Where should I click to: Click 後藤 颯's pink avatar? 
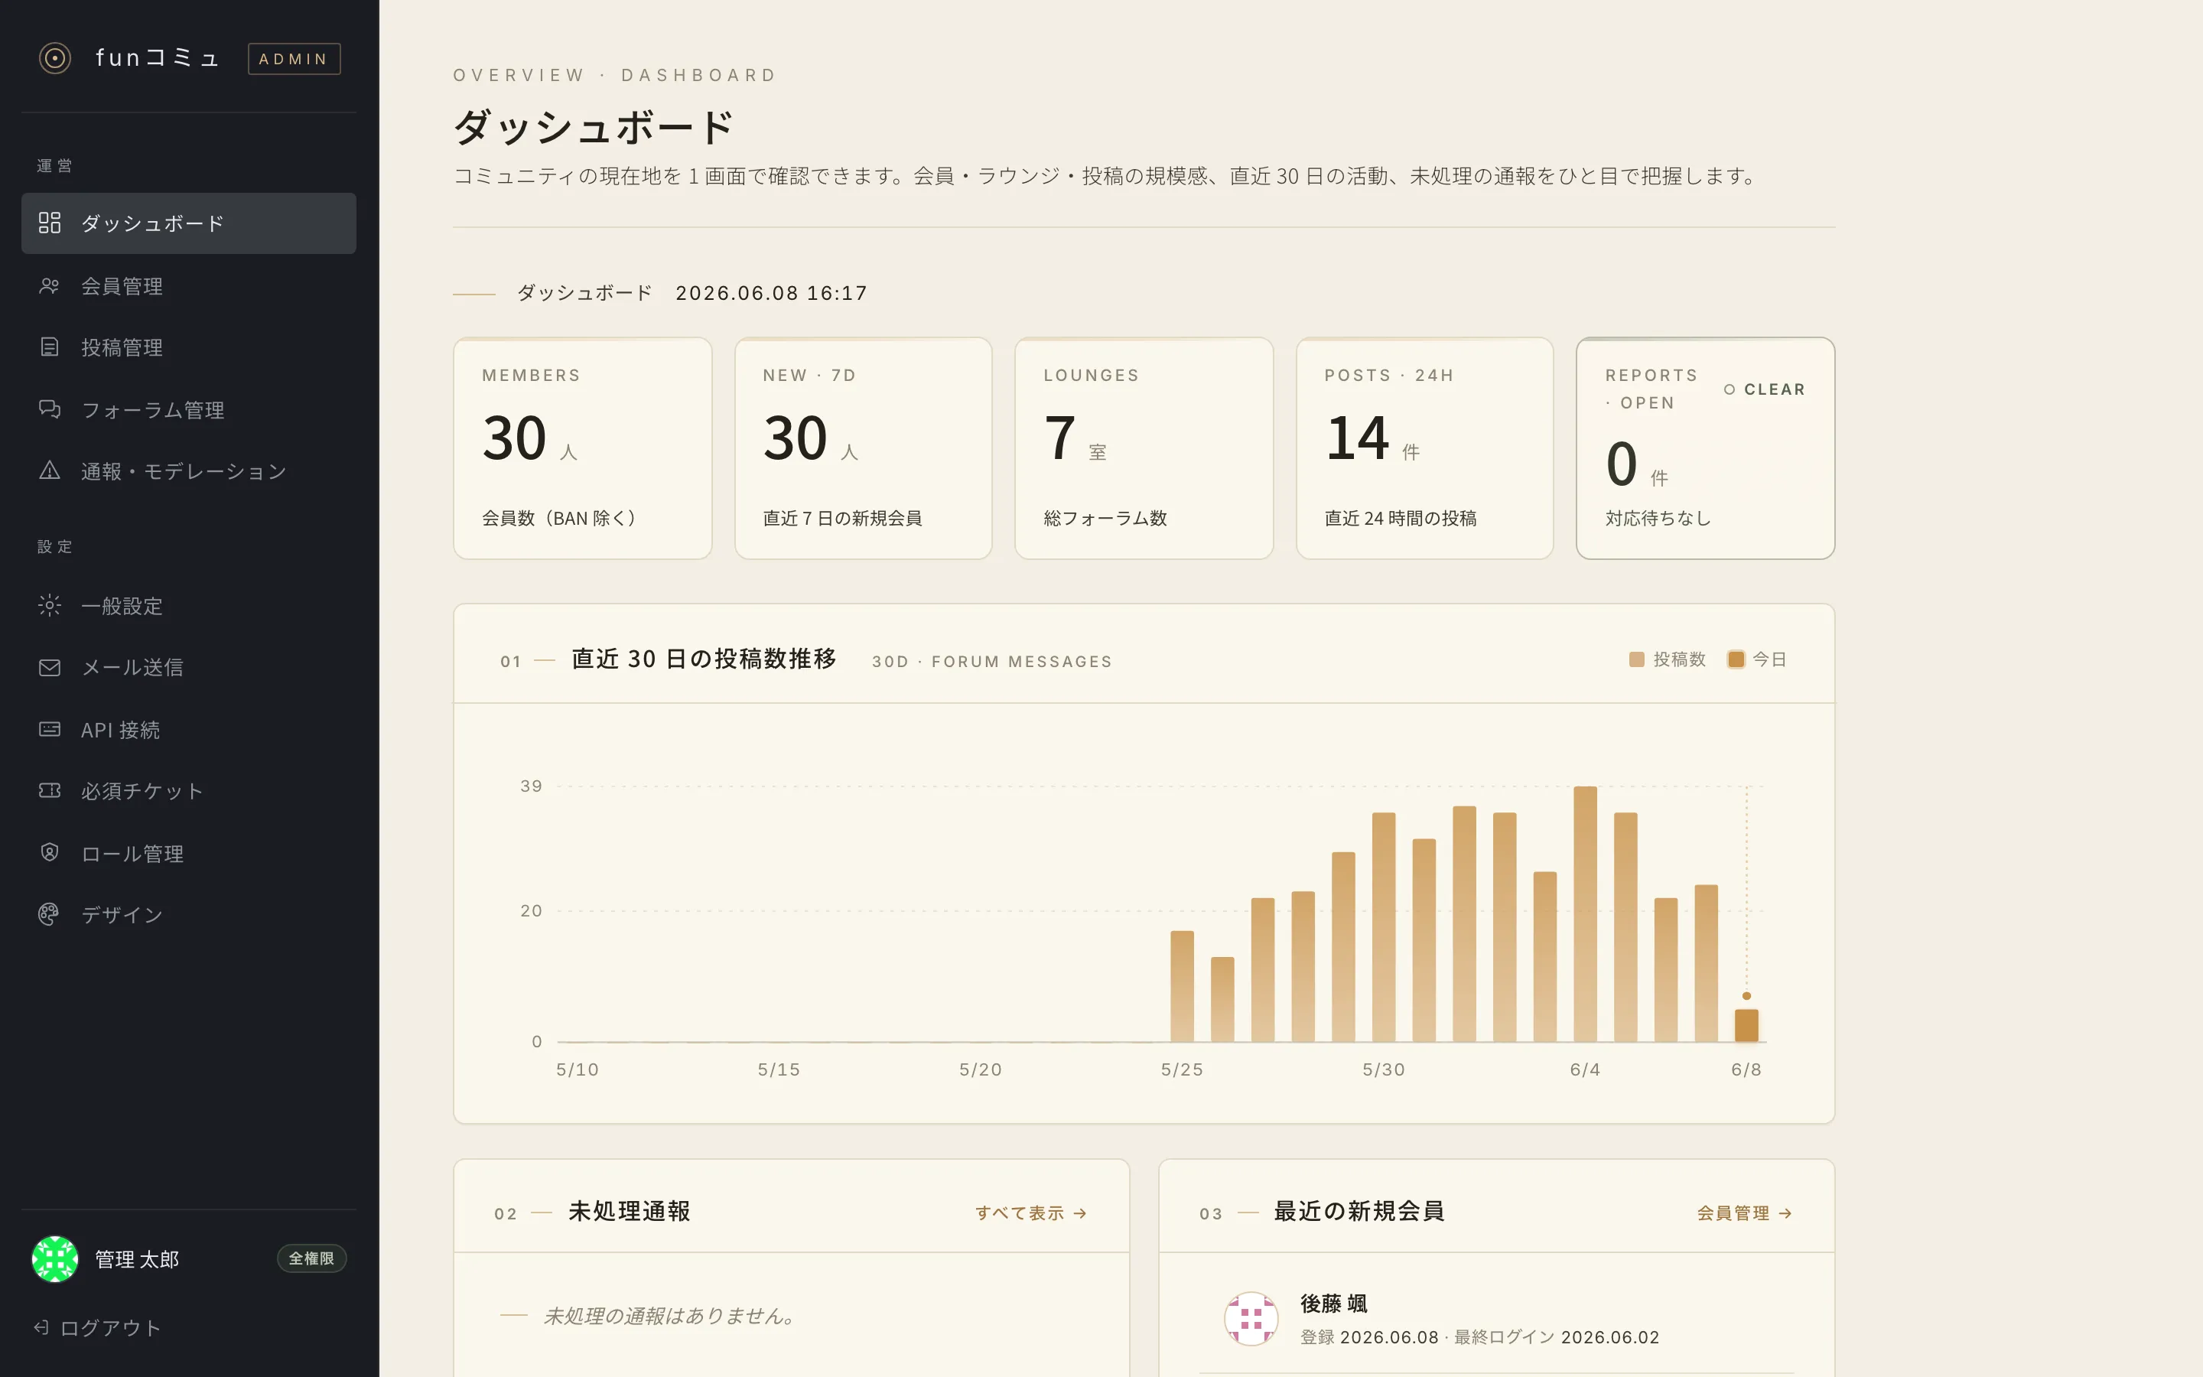(x=1251, y=1319)
